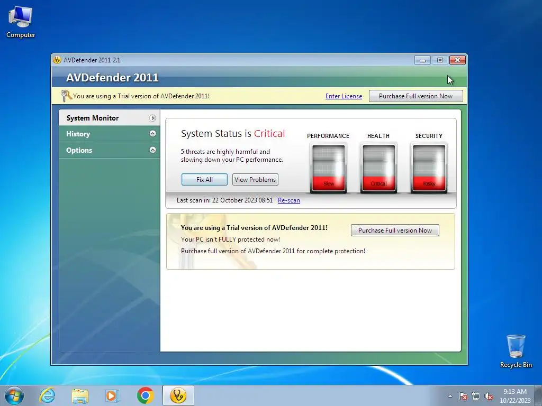
Task: Launch Internet Explorer from taskbar
Action: pos(47,395)
